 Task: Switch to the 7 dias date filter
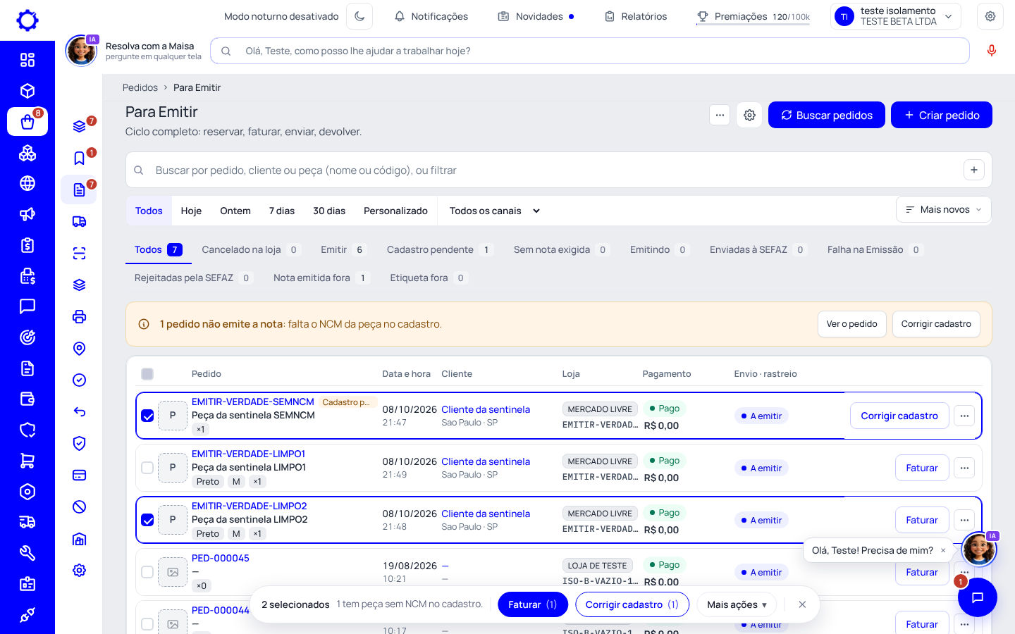282,211
